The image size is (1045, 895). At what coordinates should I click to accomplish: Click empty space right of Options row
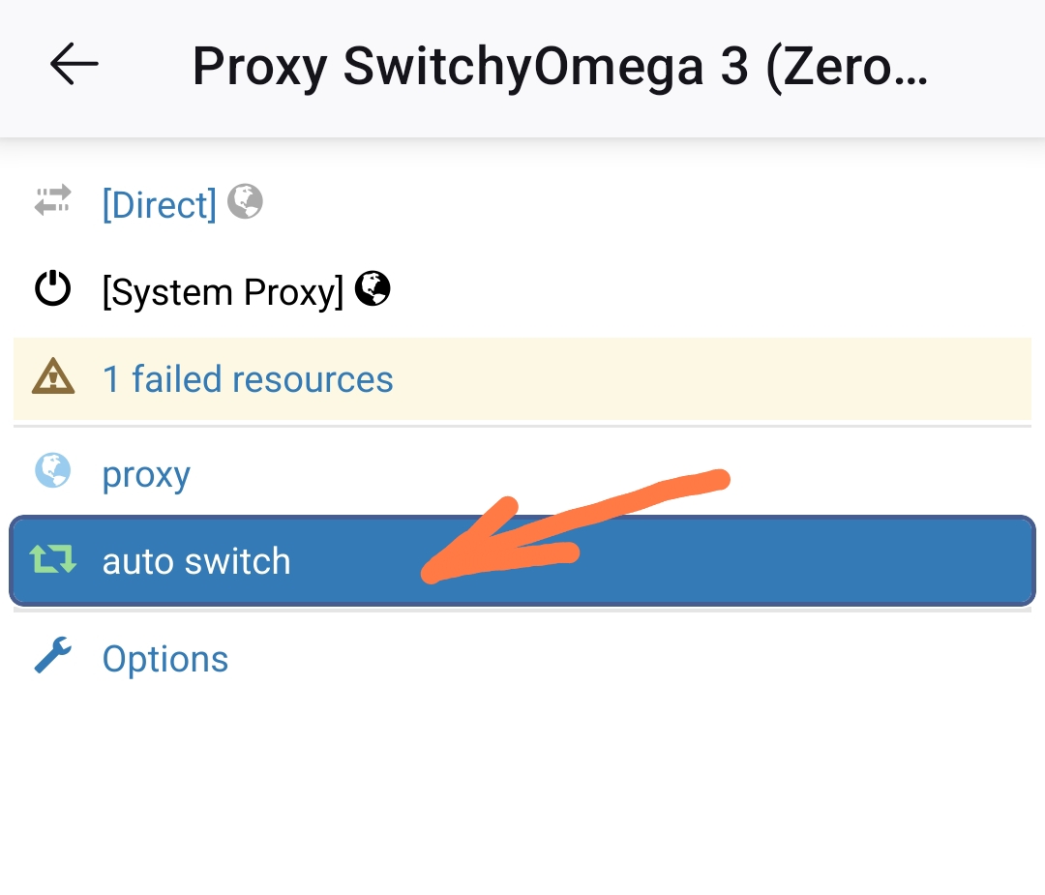(x=677, y=659)
